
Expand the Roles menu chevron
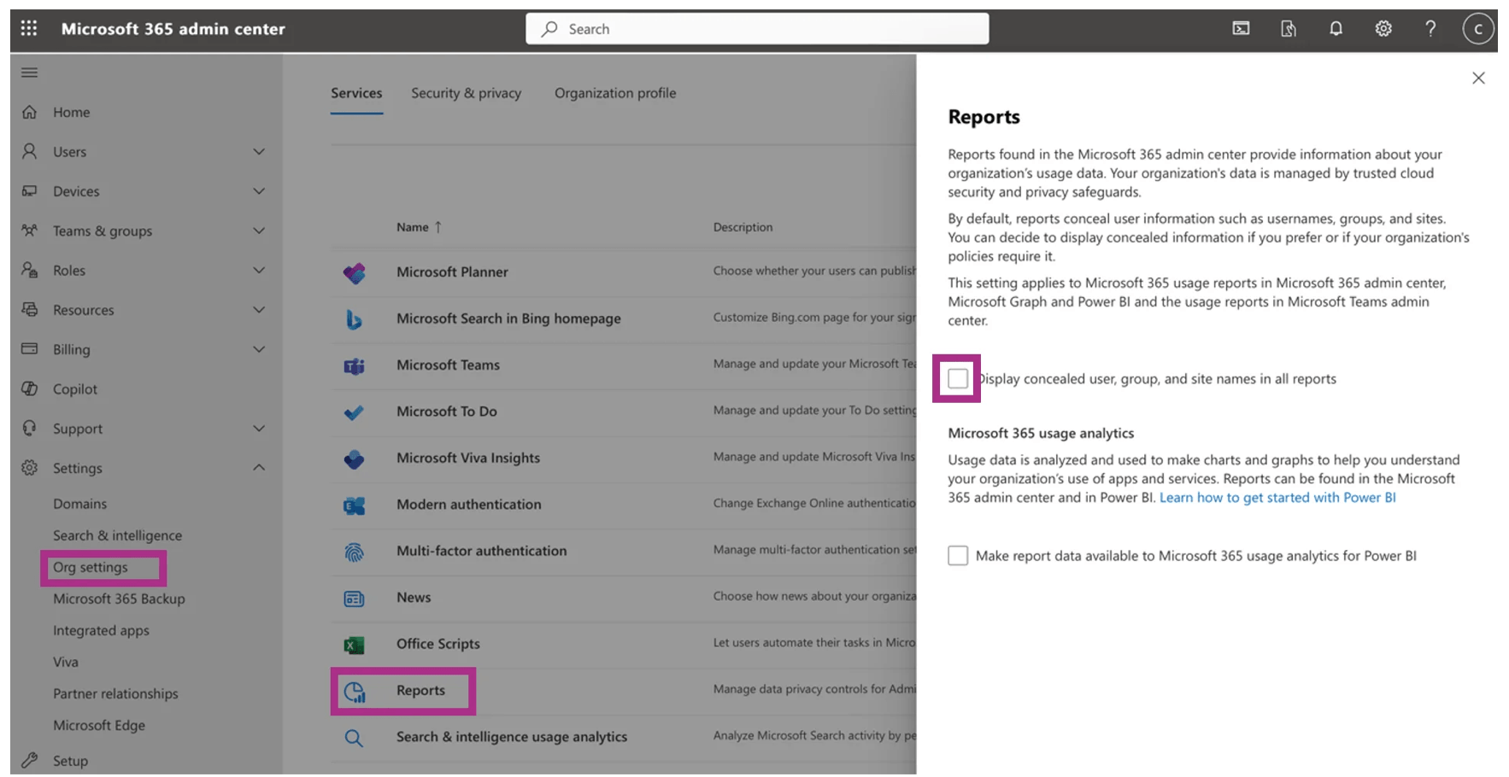259,270
